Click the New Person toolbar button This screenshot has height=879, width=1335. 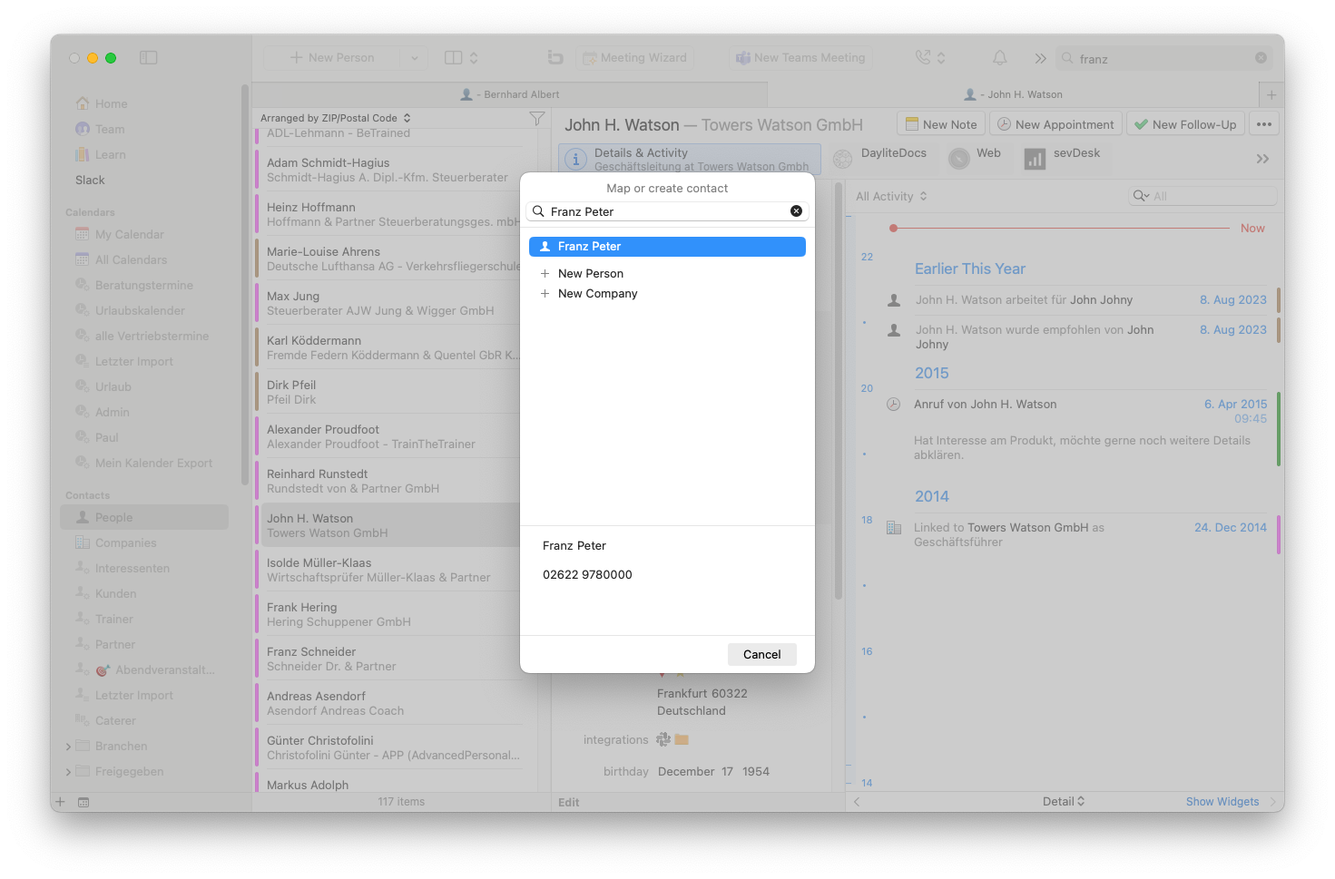pos(332,58)
